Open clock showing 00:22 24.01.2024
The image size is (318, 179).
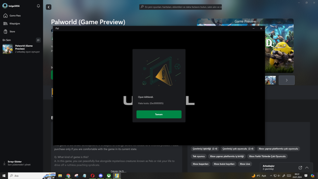tap(297, 176)
